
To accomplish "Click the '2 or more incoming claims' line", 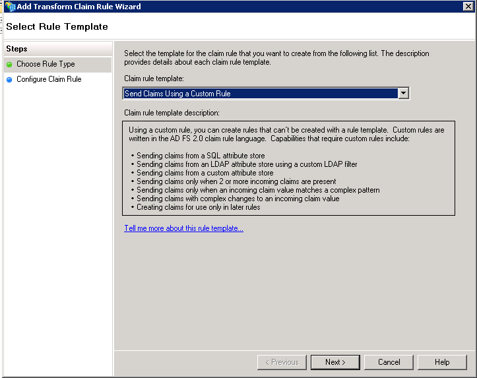I will pyautogui.click(x=236, y=181).
